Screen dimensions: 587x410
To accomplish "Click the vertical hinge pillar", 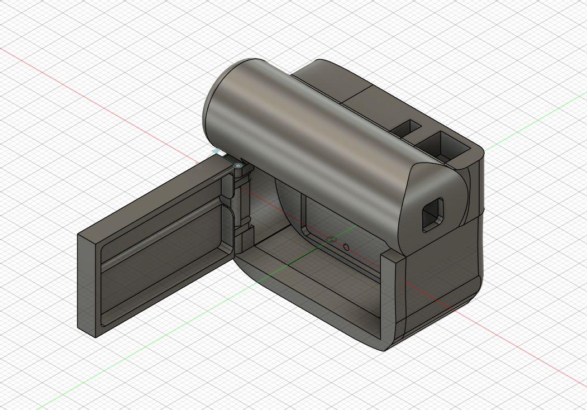I will [x=243, y=204].
